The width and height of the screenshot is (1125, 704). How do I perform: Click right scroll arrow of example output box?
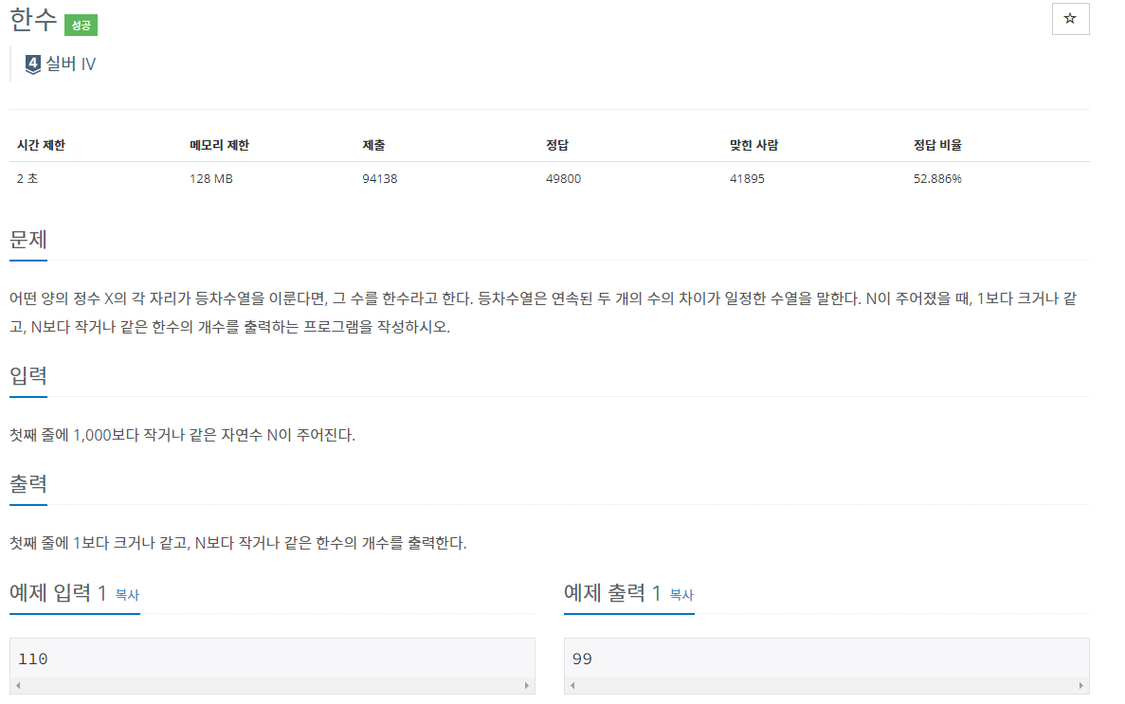[1081, 686]
